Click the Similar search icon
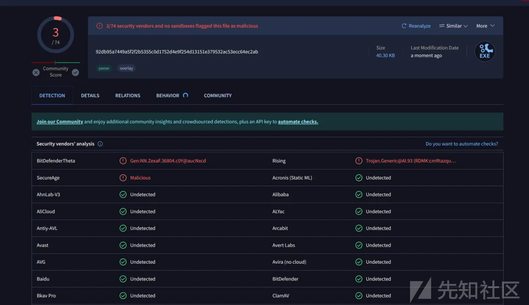The image size is (529, 305). 442,26
